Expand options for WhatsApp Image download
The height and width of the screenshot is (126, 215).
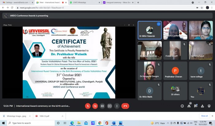click(x=30, y=116)
